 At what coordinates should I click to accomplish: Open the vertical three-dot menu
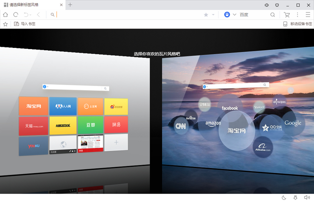point(298,15)
